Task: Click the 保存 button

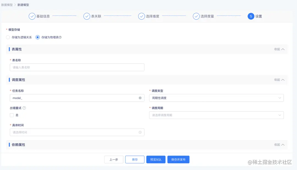Action: coord(135,160)
